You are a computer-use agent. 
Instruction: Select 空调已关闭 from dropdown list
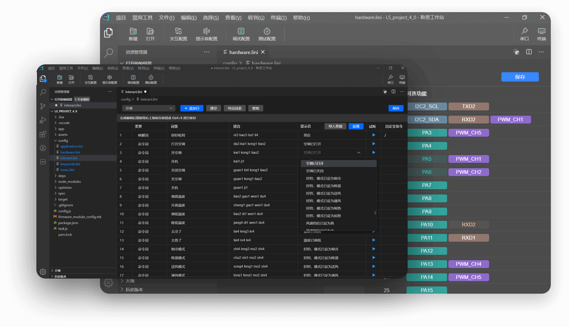(338, 171)
